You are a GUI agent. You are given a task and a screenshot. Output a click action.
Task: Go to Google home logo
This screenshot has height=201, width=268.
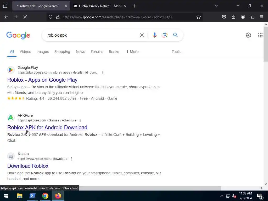pyautogui.click(x=18, y=35)
